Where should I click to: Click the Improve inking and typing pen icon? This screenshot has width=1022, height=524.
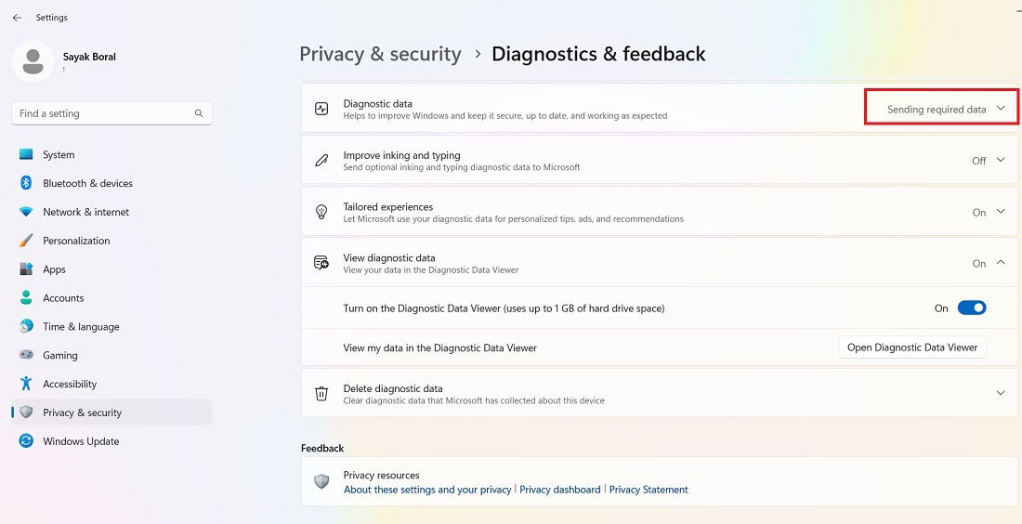click(x=321, y=161)
